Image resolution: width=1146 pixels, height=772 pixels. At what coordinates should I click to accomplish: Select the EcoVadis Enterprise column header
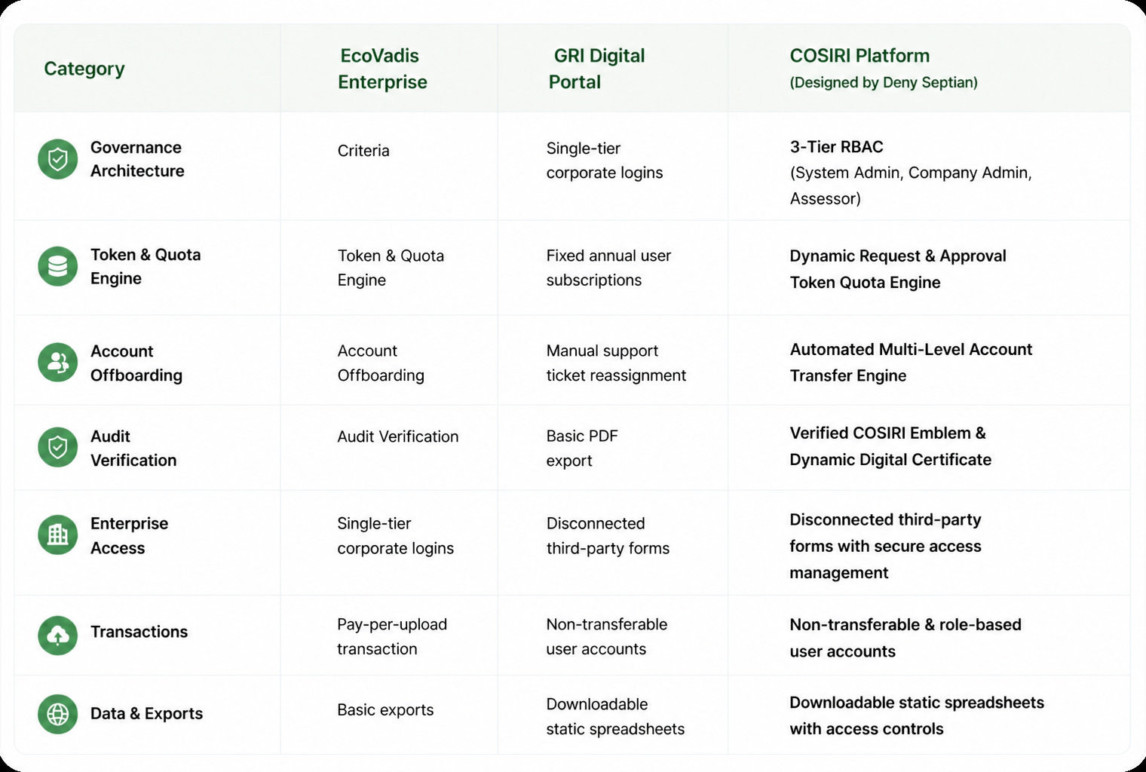[382, 69]
